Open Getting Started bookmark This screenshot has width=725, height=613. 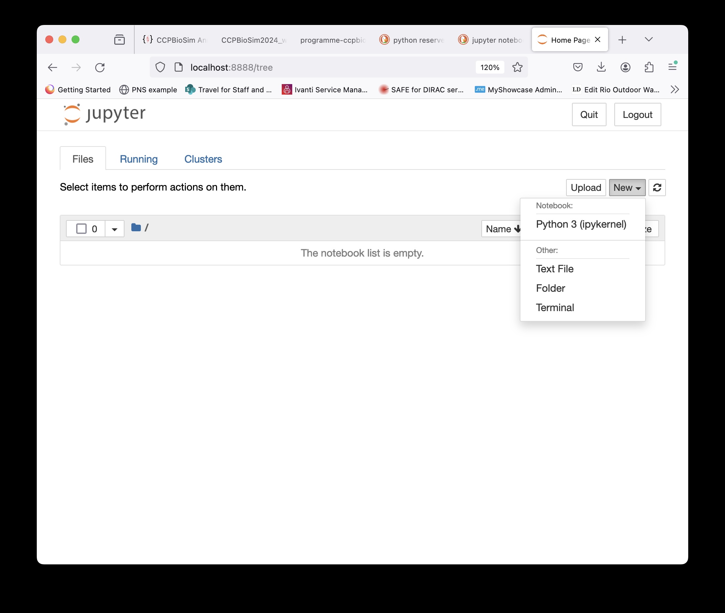[x=78, y=90]
